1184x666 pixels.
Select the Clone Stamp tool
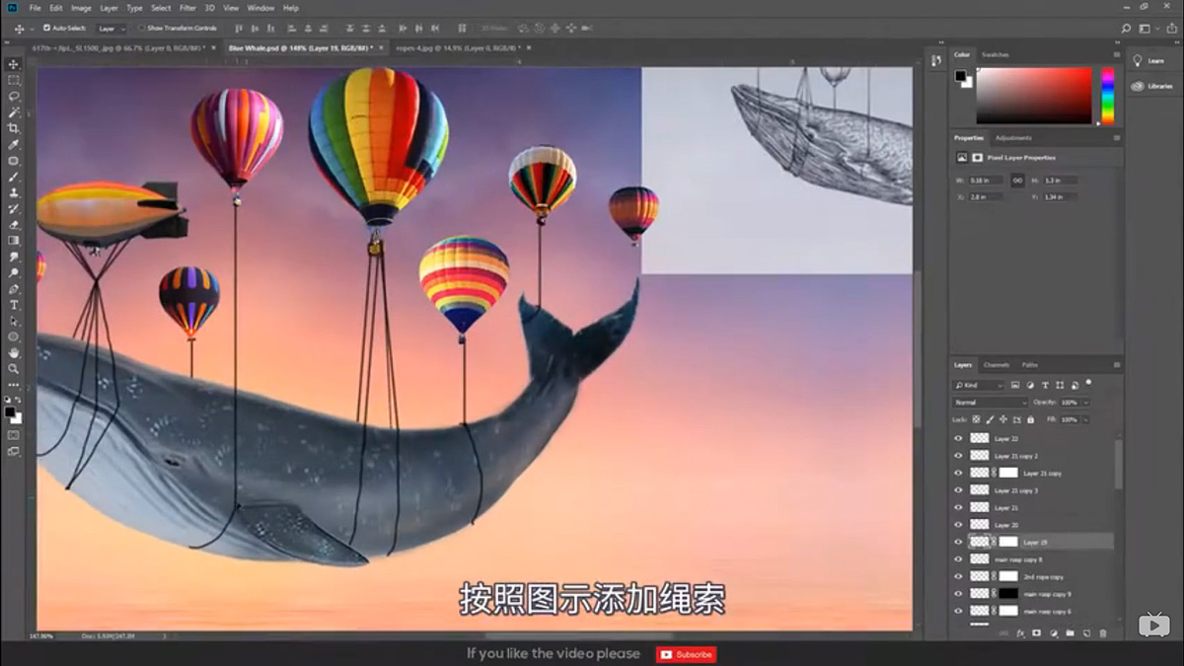(14, 194)
